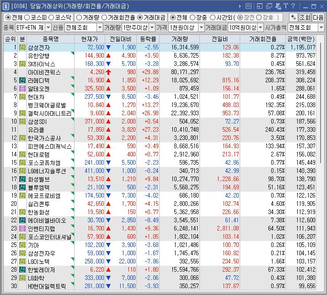Click the 신 badge on 삼성전자 row
The image size is (327, 295).
[x=22, y=48]
